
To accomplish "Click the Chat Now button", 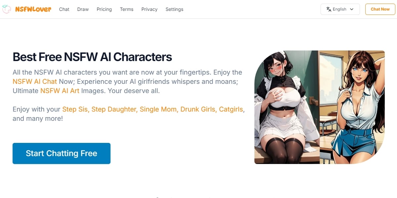I will point(380,9).
